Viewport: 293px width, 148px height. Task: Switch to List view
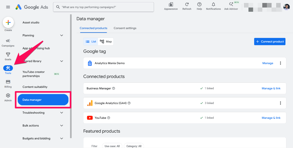point(91,42)
